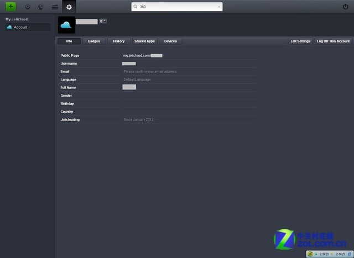Viewport: 354px width, 258px height.
Task: Click the network speed widget icon
Action: tap(311, 254)
